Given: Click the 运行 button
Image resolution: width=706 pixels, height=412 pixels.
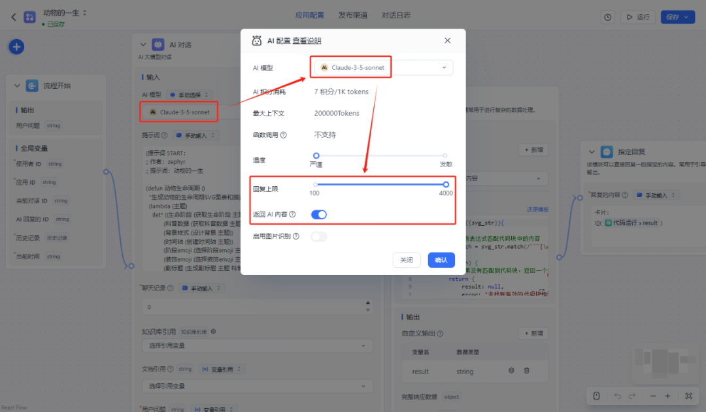Looking at the screenshot, I should pos(638,17).
